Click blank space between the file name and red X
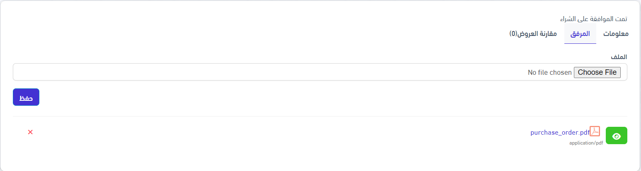 (269, 133)
